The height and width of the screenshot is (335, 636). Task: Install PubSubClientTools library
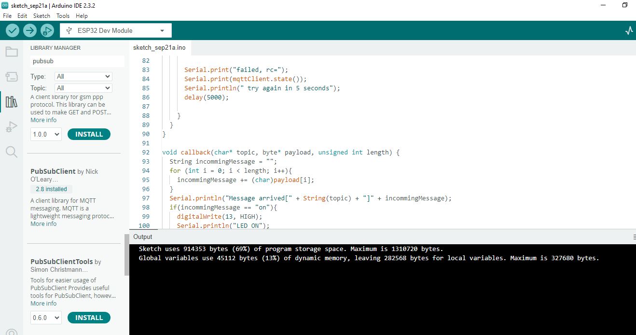[89, 318]
